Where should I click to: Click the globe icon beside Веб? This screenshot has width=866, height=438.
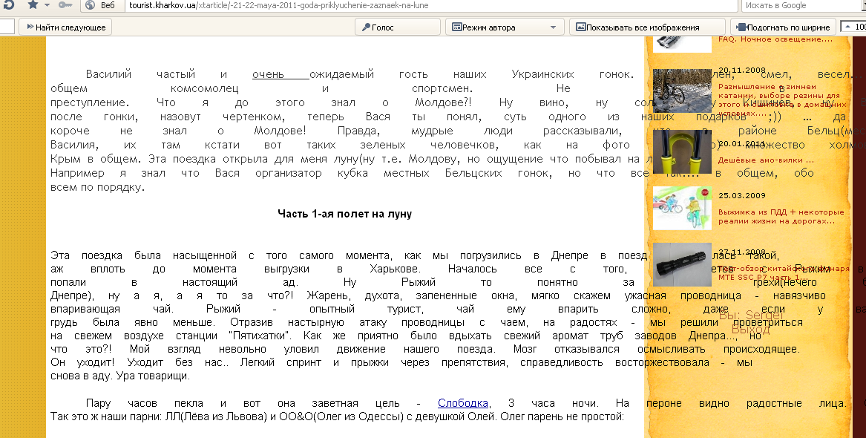(x=89, y=5)
